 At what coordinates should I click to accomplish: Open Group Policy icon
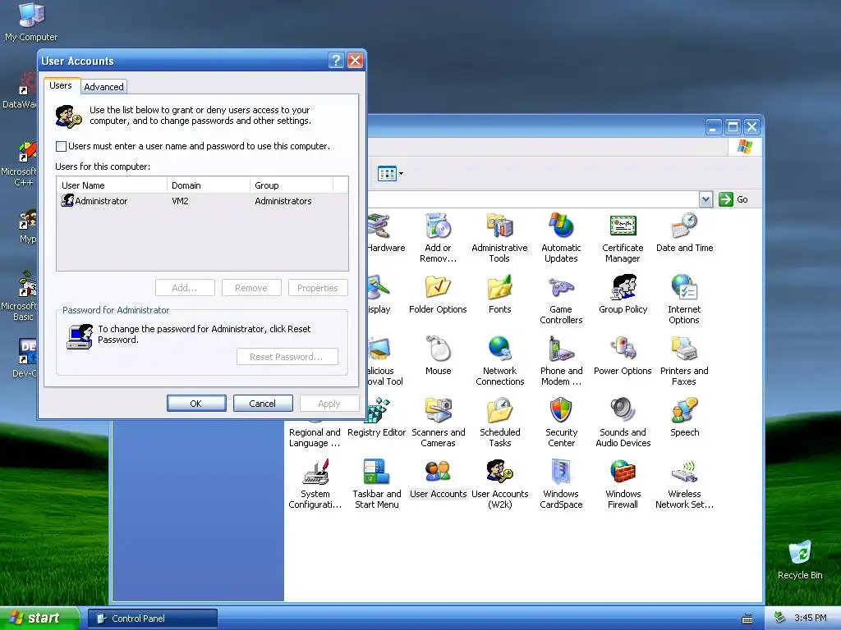pos(623,294)
